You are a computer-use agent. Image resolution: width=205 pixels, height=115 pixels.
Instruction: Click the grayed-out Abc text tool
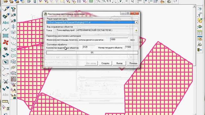[x=6, y=95]
